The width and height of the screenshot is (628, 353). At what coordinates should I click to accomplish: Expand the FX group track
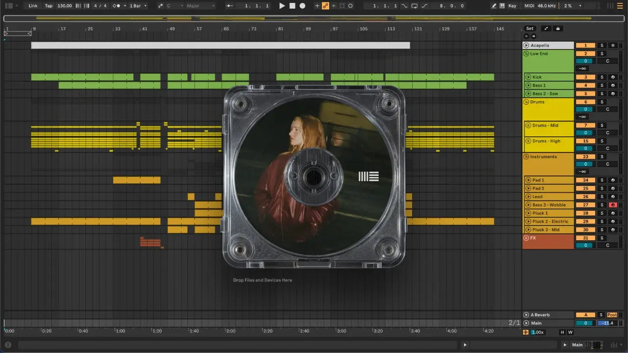pos(526,238)
